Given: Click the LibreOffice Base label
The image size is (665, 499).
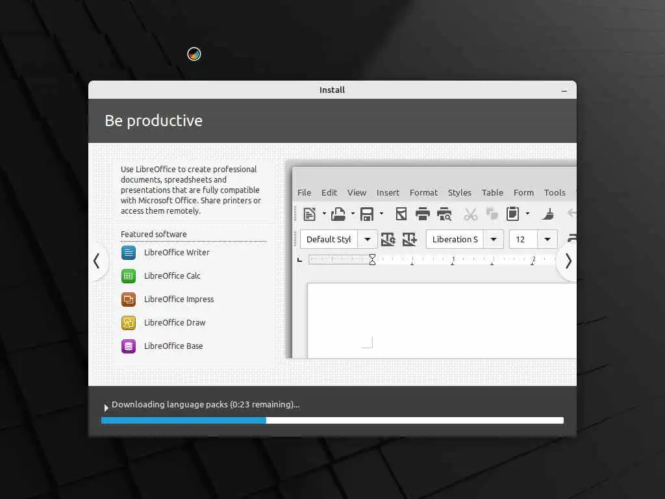Looking at the screenshot, I should (173, 346).
